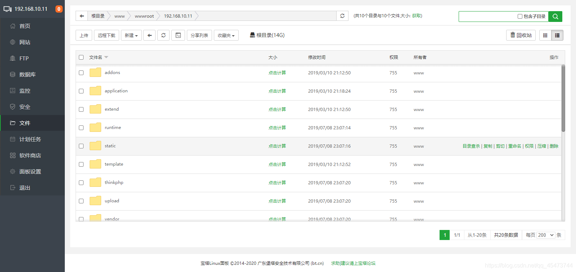The width and height of the screenshot is (576, 272).
Task: Click the 上传 upload button
Action: pos(84,35)
